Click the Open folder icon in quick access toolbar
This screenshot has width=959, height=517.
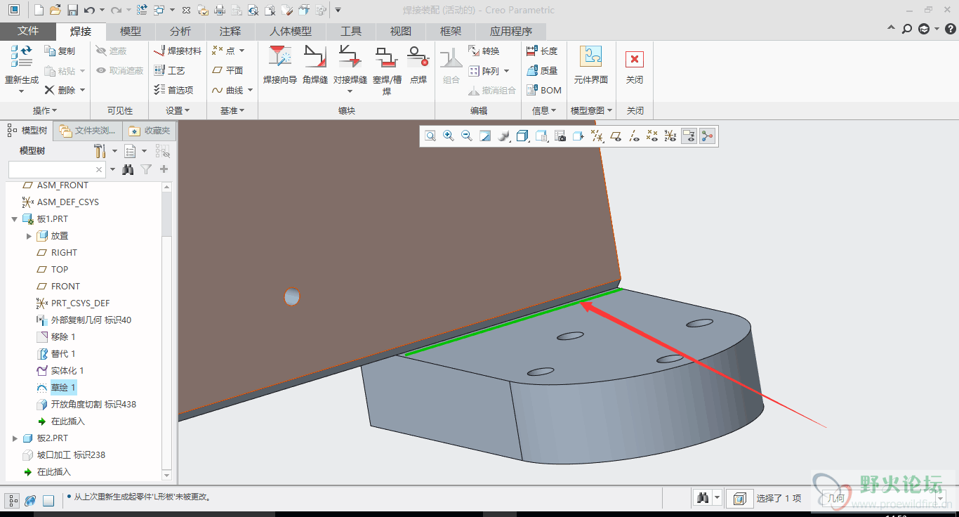pos(55,10)
